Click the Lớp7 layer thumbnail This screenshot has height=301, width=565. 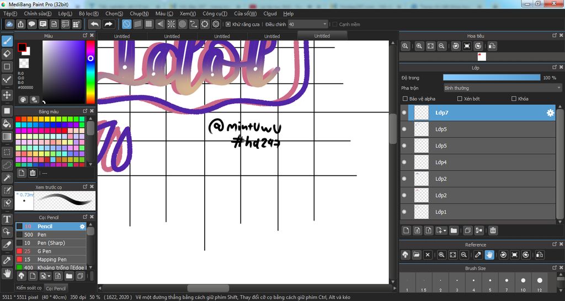[421, 112]
